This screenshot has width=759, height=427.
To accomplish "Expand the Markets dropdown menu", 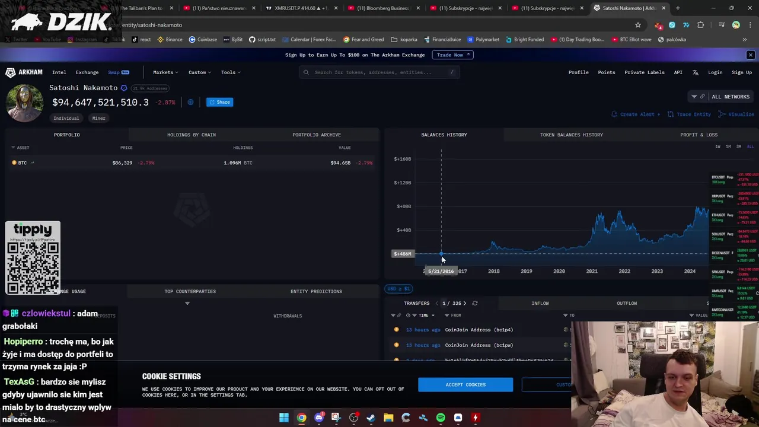I will pos(165,72).
